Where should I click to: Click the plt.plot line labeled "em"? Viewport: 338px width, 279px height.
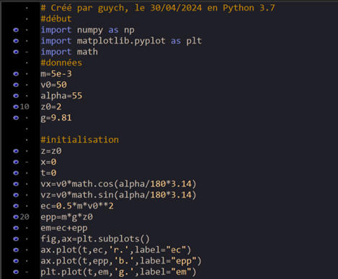(118, 272)
